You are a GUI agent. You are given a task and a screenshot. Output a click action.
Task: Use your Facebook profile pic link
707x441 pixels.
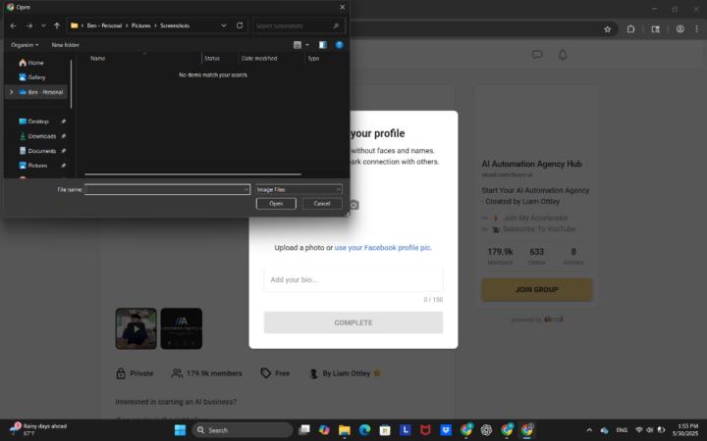pyautogui.click(x=383, y=248)
